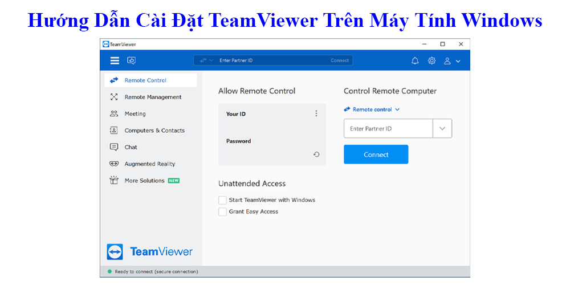Image resolution: width=570 pixels, height=285 pixels.
Task: Click the Password label
Action: 238,141
